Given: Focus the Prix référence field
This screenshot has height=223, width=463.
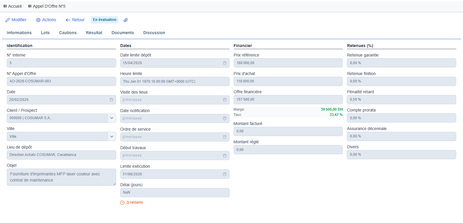Looking at the screenshot, I should point(288,63).
